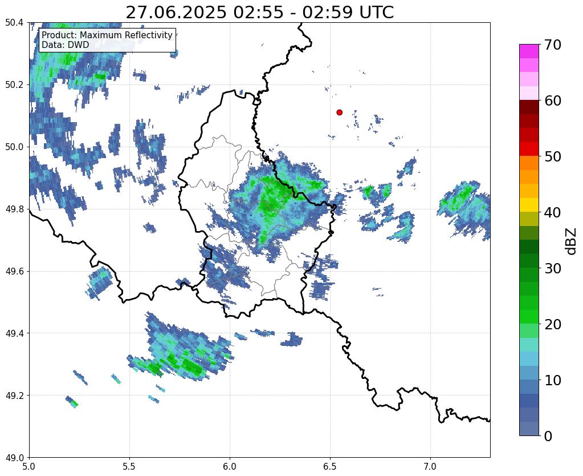Click the 70 tick label on colorbar
This screenshot has width=583, height=476.
coord(552,45)
